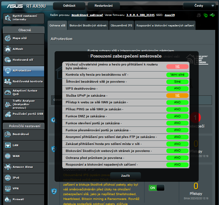Image resolution: width=219 pixels, height=205 pixels.
Task: Toggle the Obousměrné IPS ON switch
Action: click(156, 188)
